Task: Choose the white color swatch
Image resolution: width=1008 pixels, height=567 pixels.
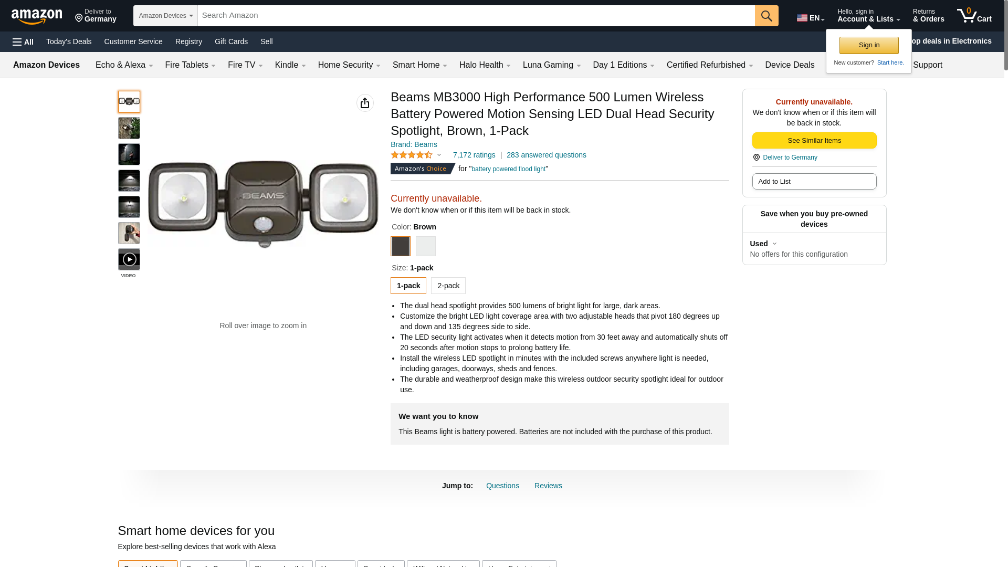Action: (425, 246)
